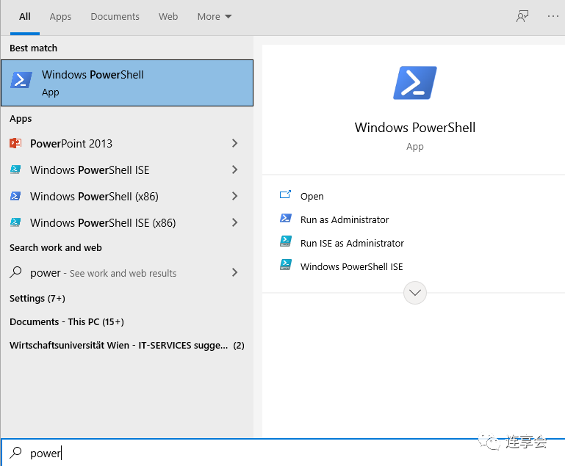
Task: Switch to the Apps tab
Action: click(60, 17)
